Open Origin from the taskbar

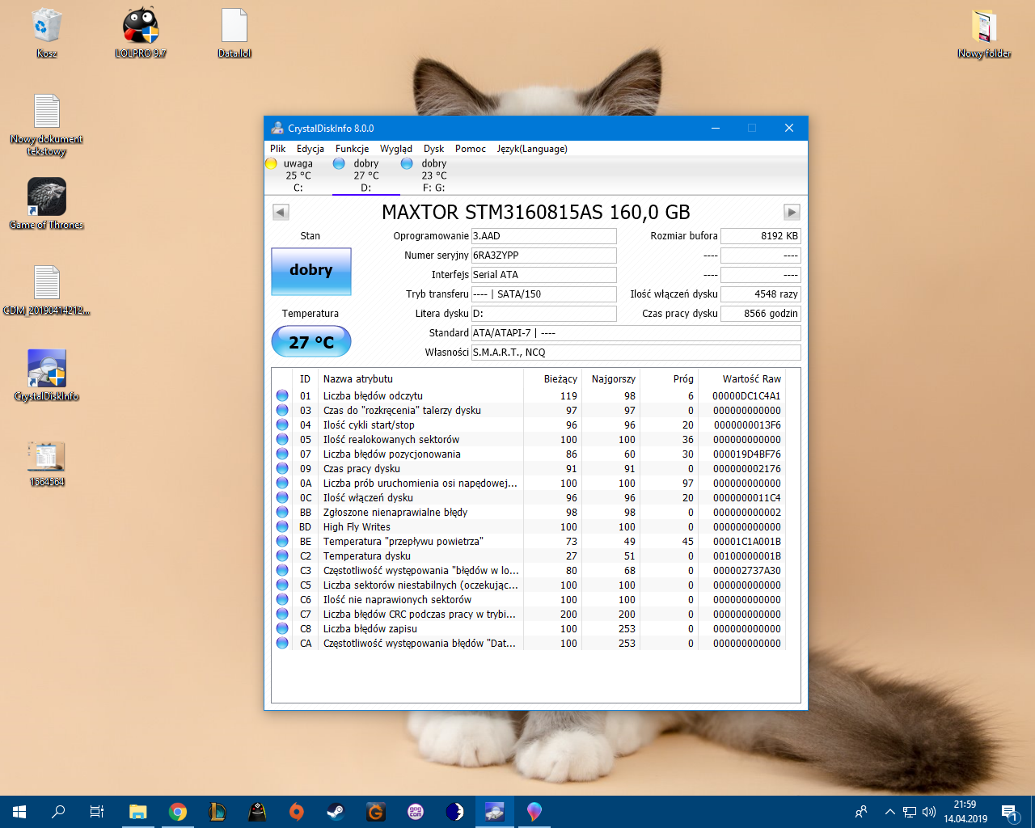click(297, 812)
